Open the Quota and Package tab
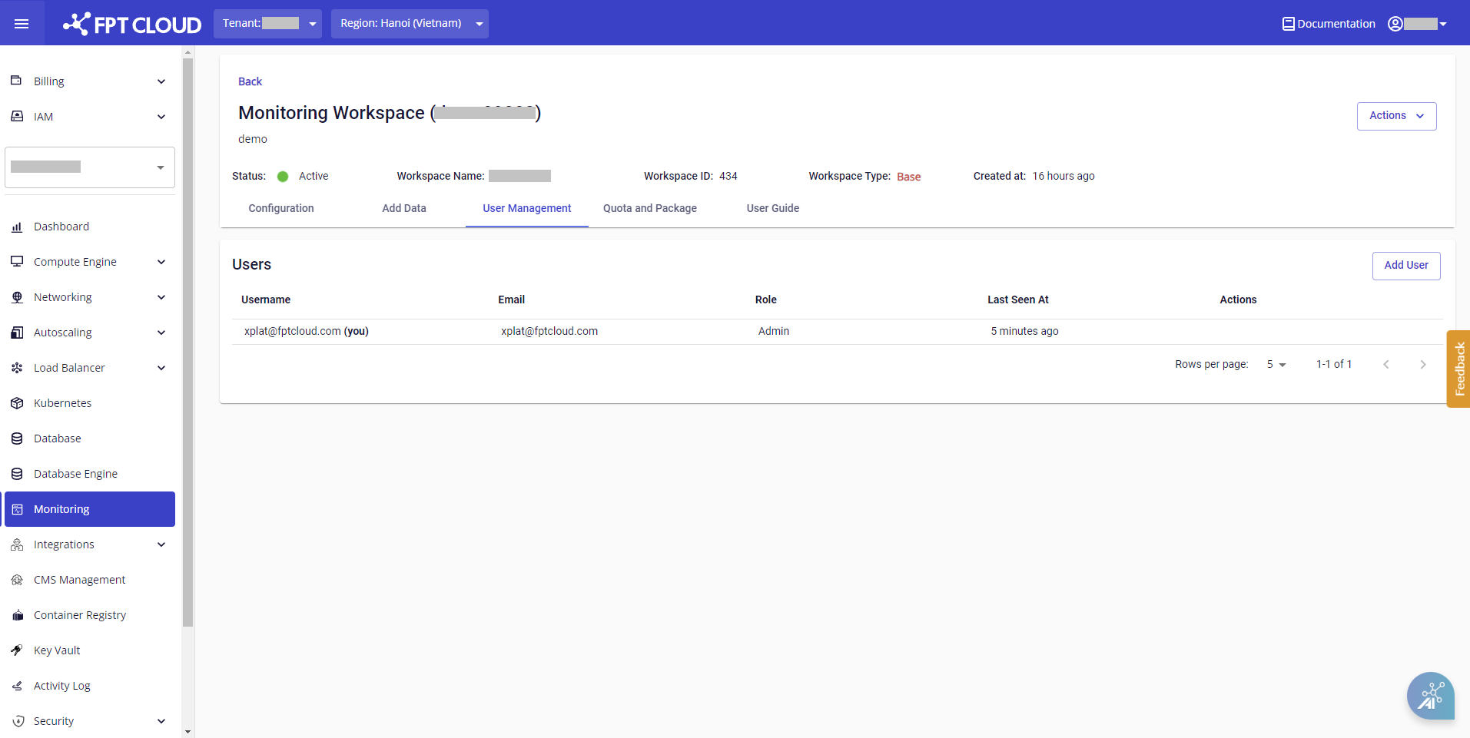The image size is (1470, 738). click(649, 208)
